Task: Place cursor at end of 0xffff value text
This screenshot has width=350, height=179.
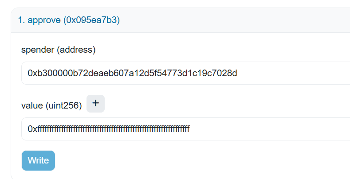Action: 190,129
